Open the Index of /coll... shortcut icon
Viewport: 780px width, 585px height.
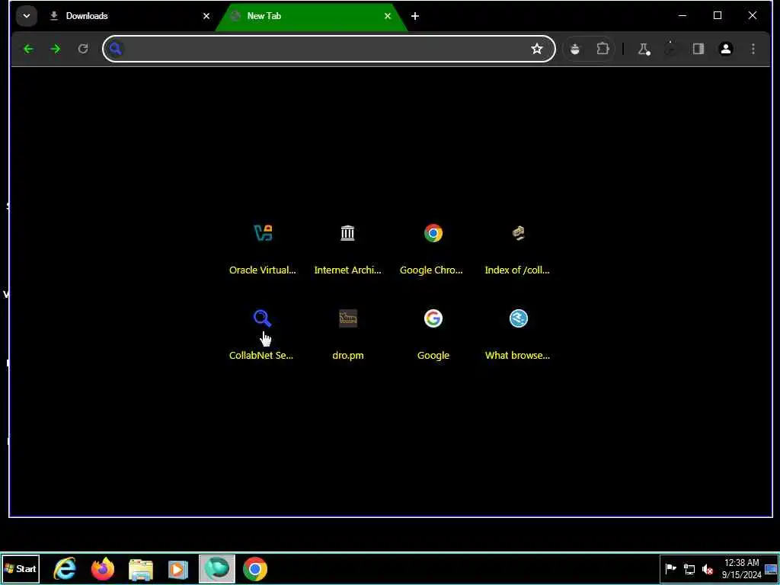click(518, 233)
